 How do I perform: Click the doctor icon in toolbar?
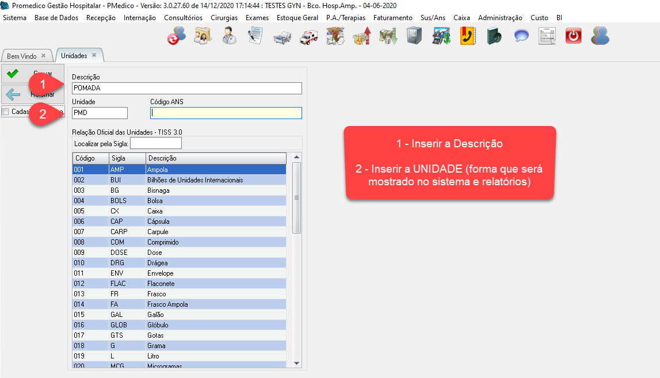click(229, 36)
